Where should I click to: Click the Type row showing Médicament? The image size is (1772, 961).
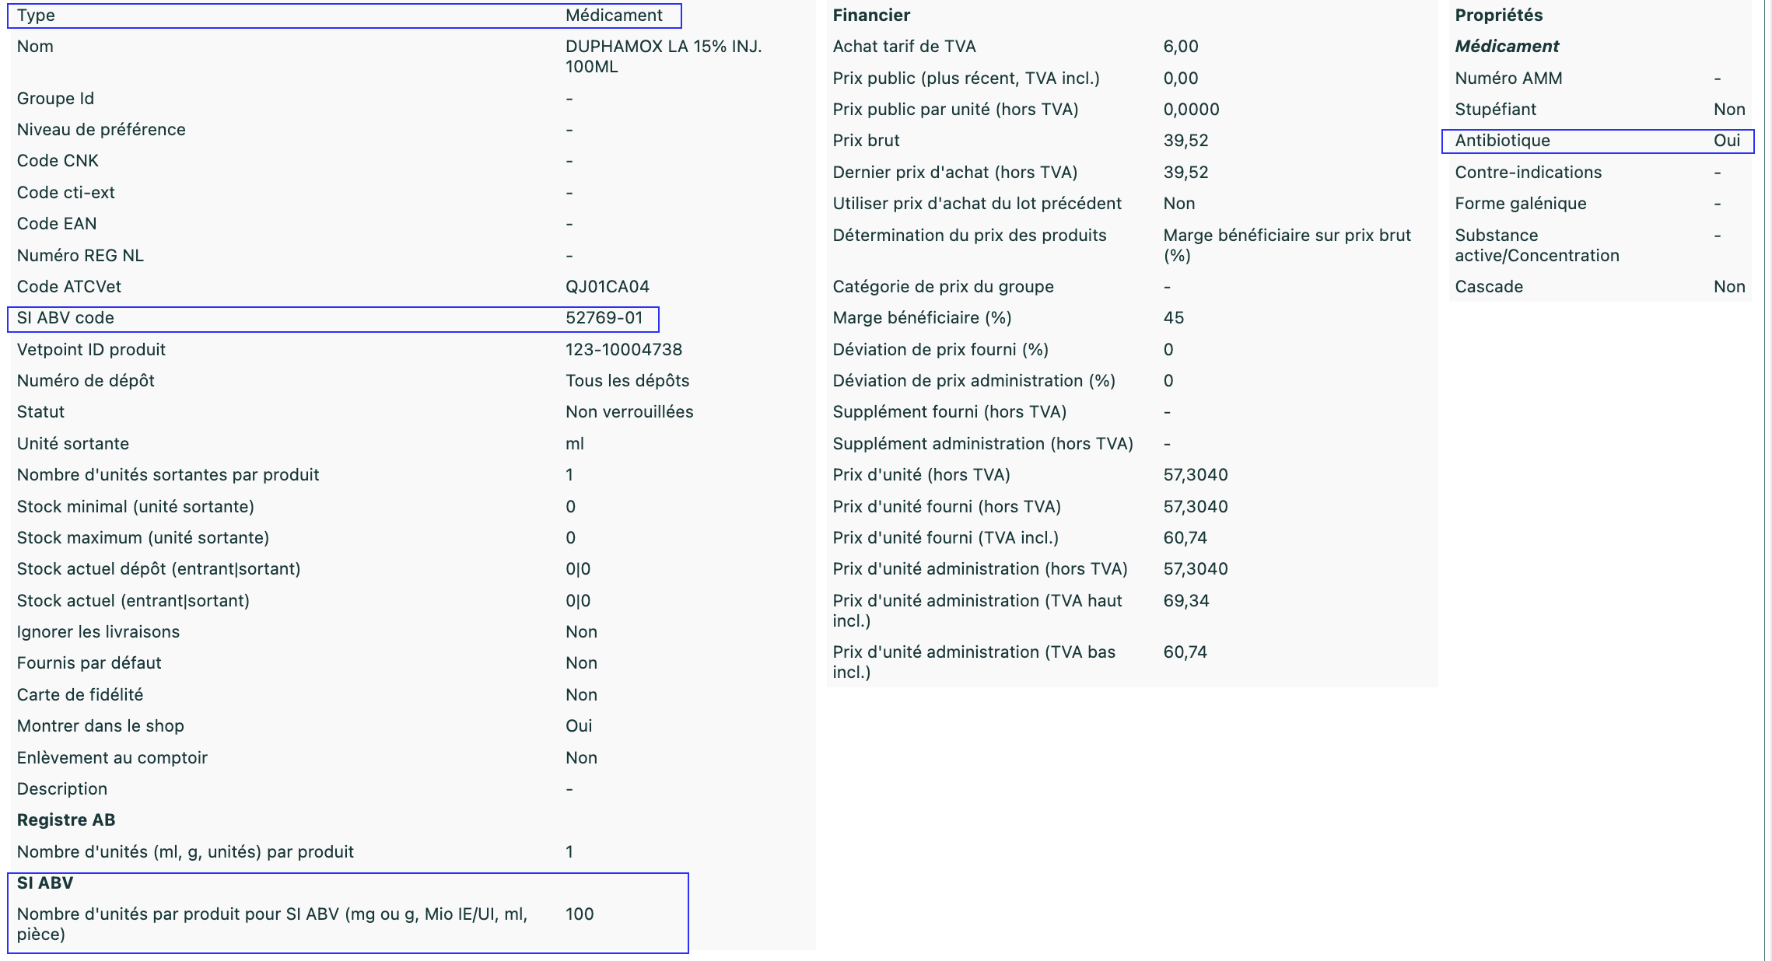[x=344, y=16]
